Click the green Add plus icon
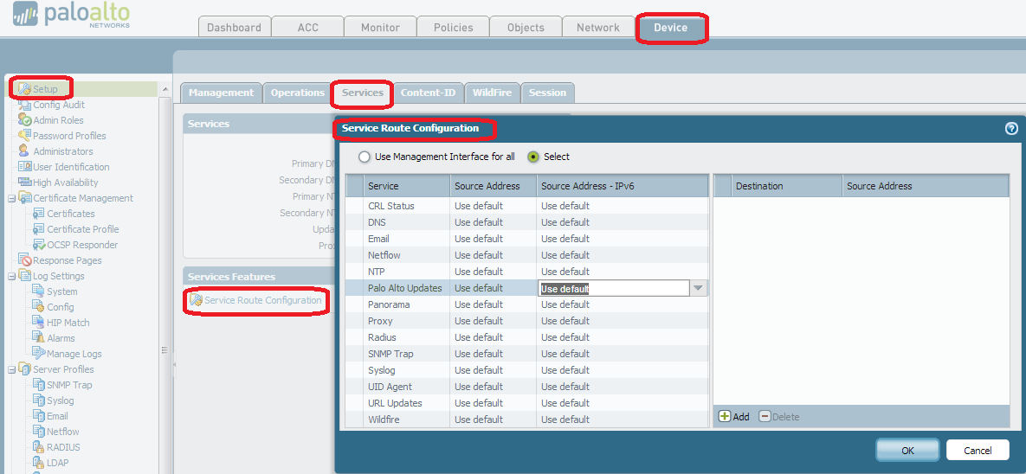Screen dimensions: 1026x474 tap(725, 416)
